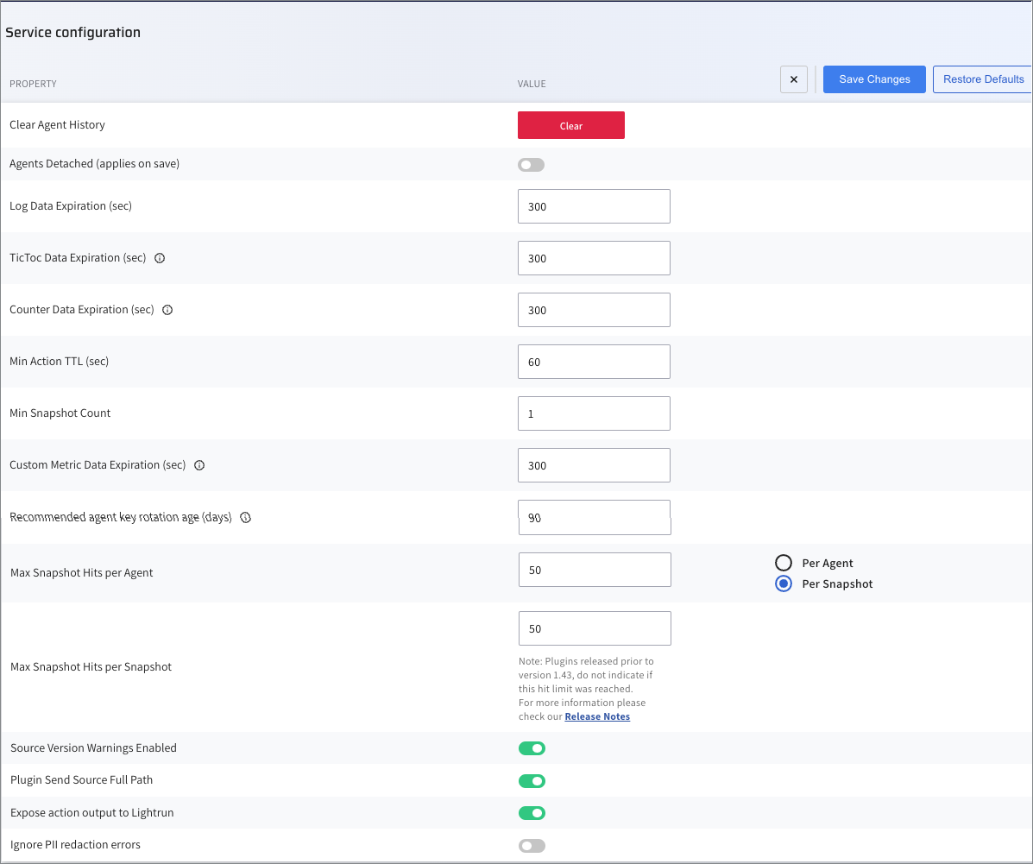Enable Ignore PII redaction errors toggle
The image size is (1033, 864).
[532, 846]
